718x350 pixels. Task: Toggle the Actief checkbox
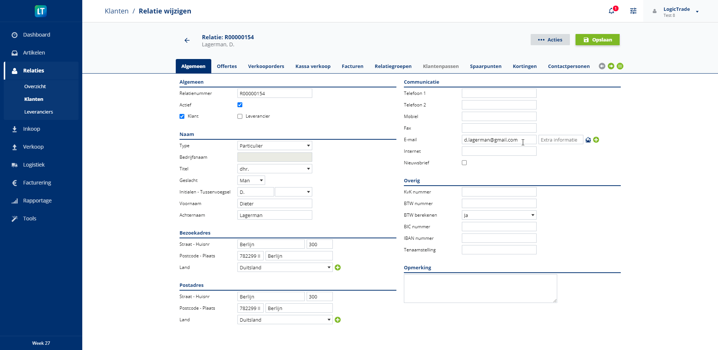(240, 105)
